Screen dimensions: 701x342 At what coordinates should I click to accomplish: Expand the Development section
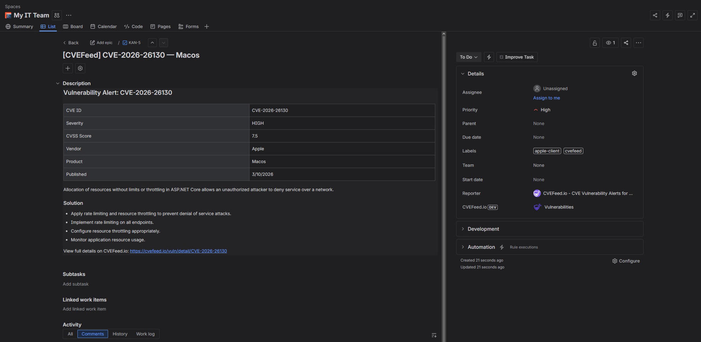(x=463, y=229)
